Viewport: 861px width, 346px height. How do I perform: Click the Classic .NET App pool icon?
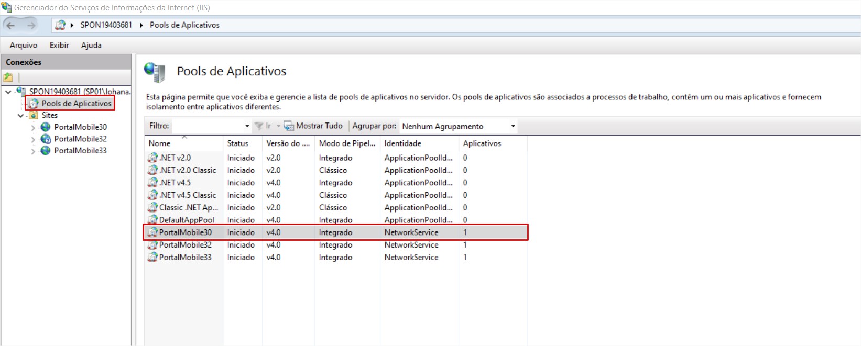click(x=152, y=207)
